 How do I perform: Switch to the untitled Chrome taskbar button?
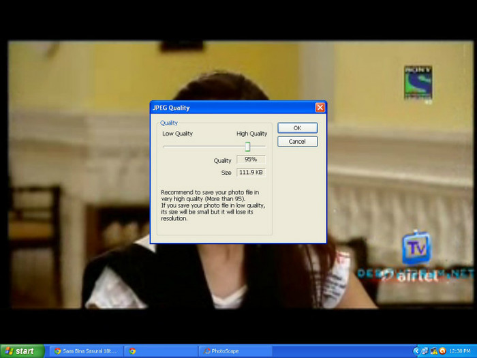pyautogui.click(x=160, y=351)
